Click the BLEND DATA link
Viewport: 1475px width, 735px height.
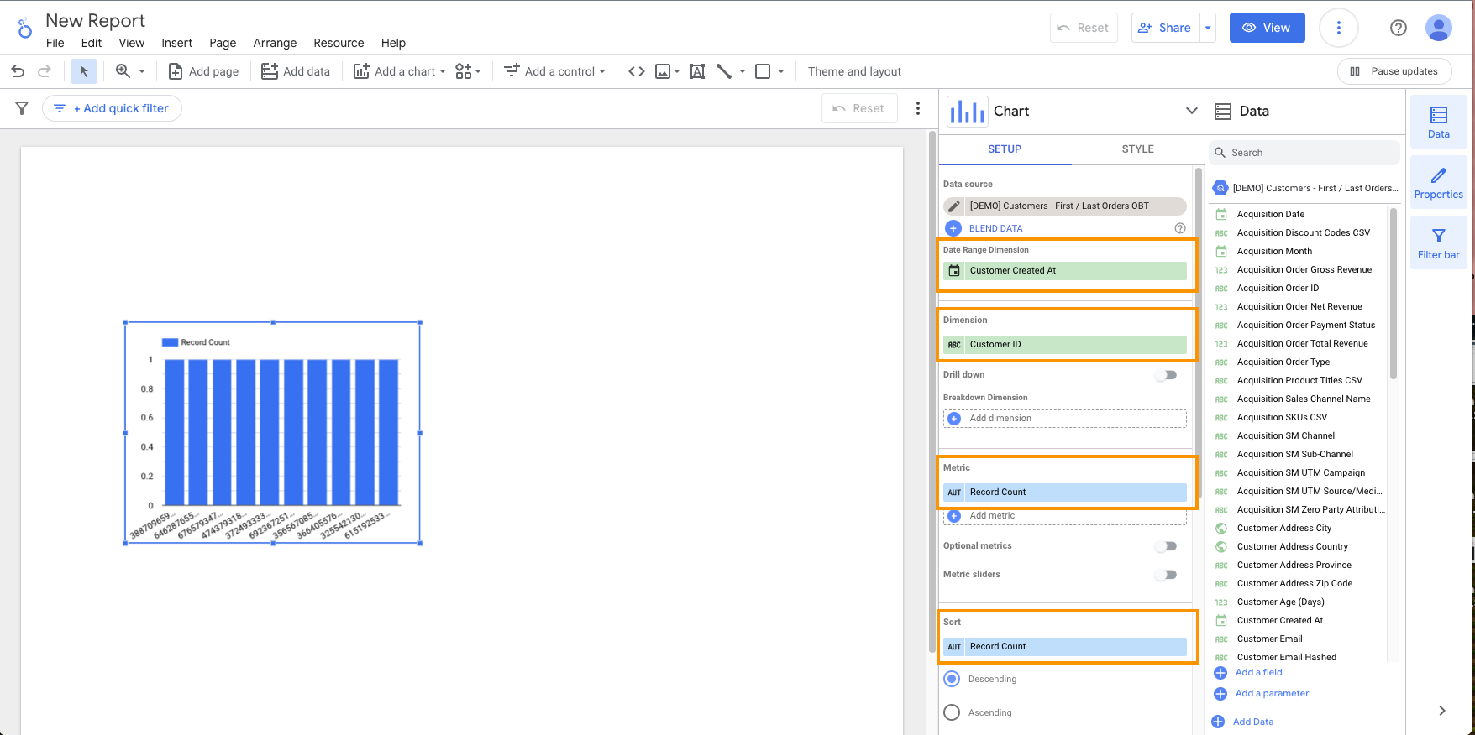point(995,228)
